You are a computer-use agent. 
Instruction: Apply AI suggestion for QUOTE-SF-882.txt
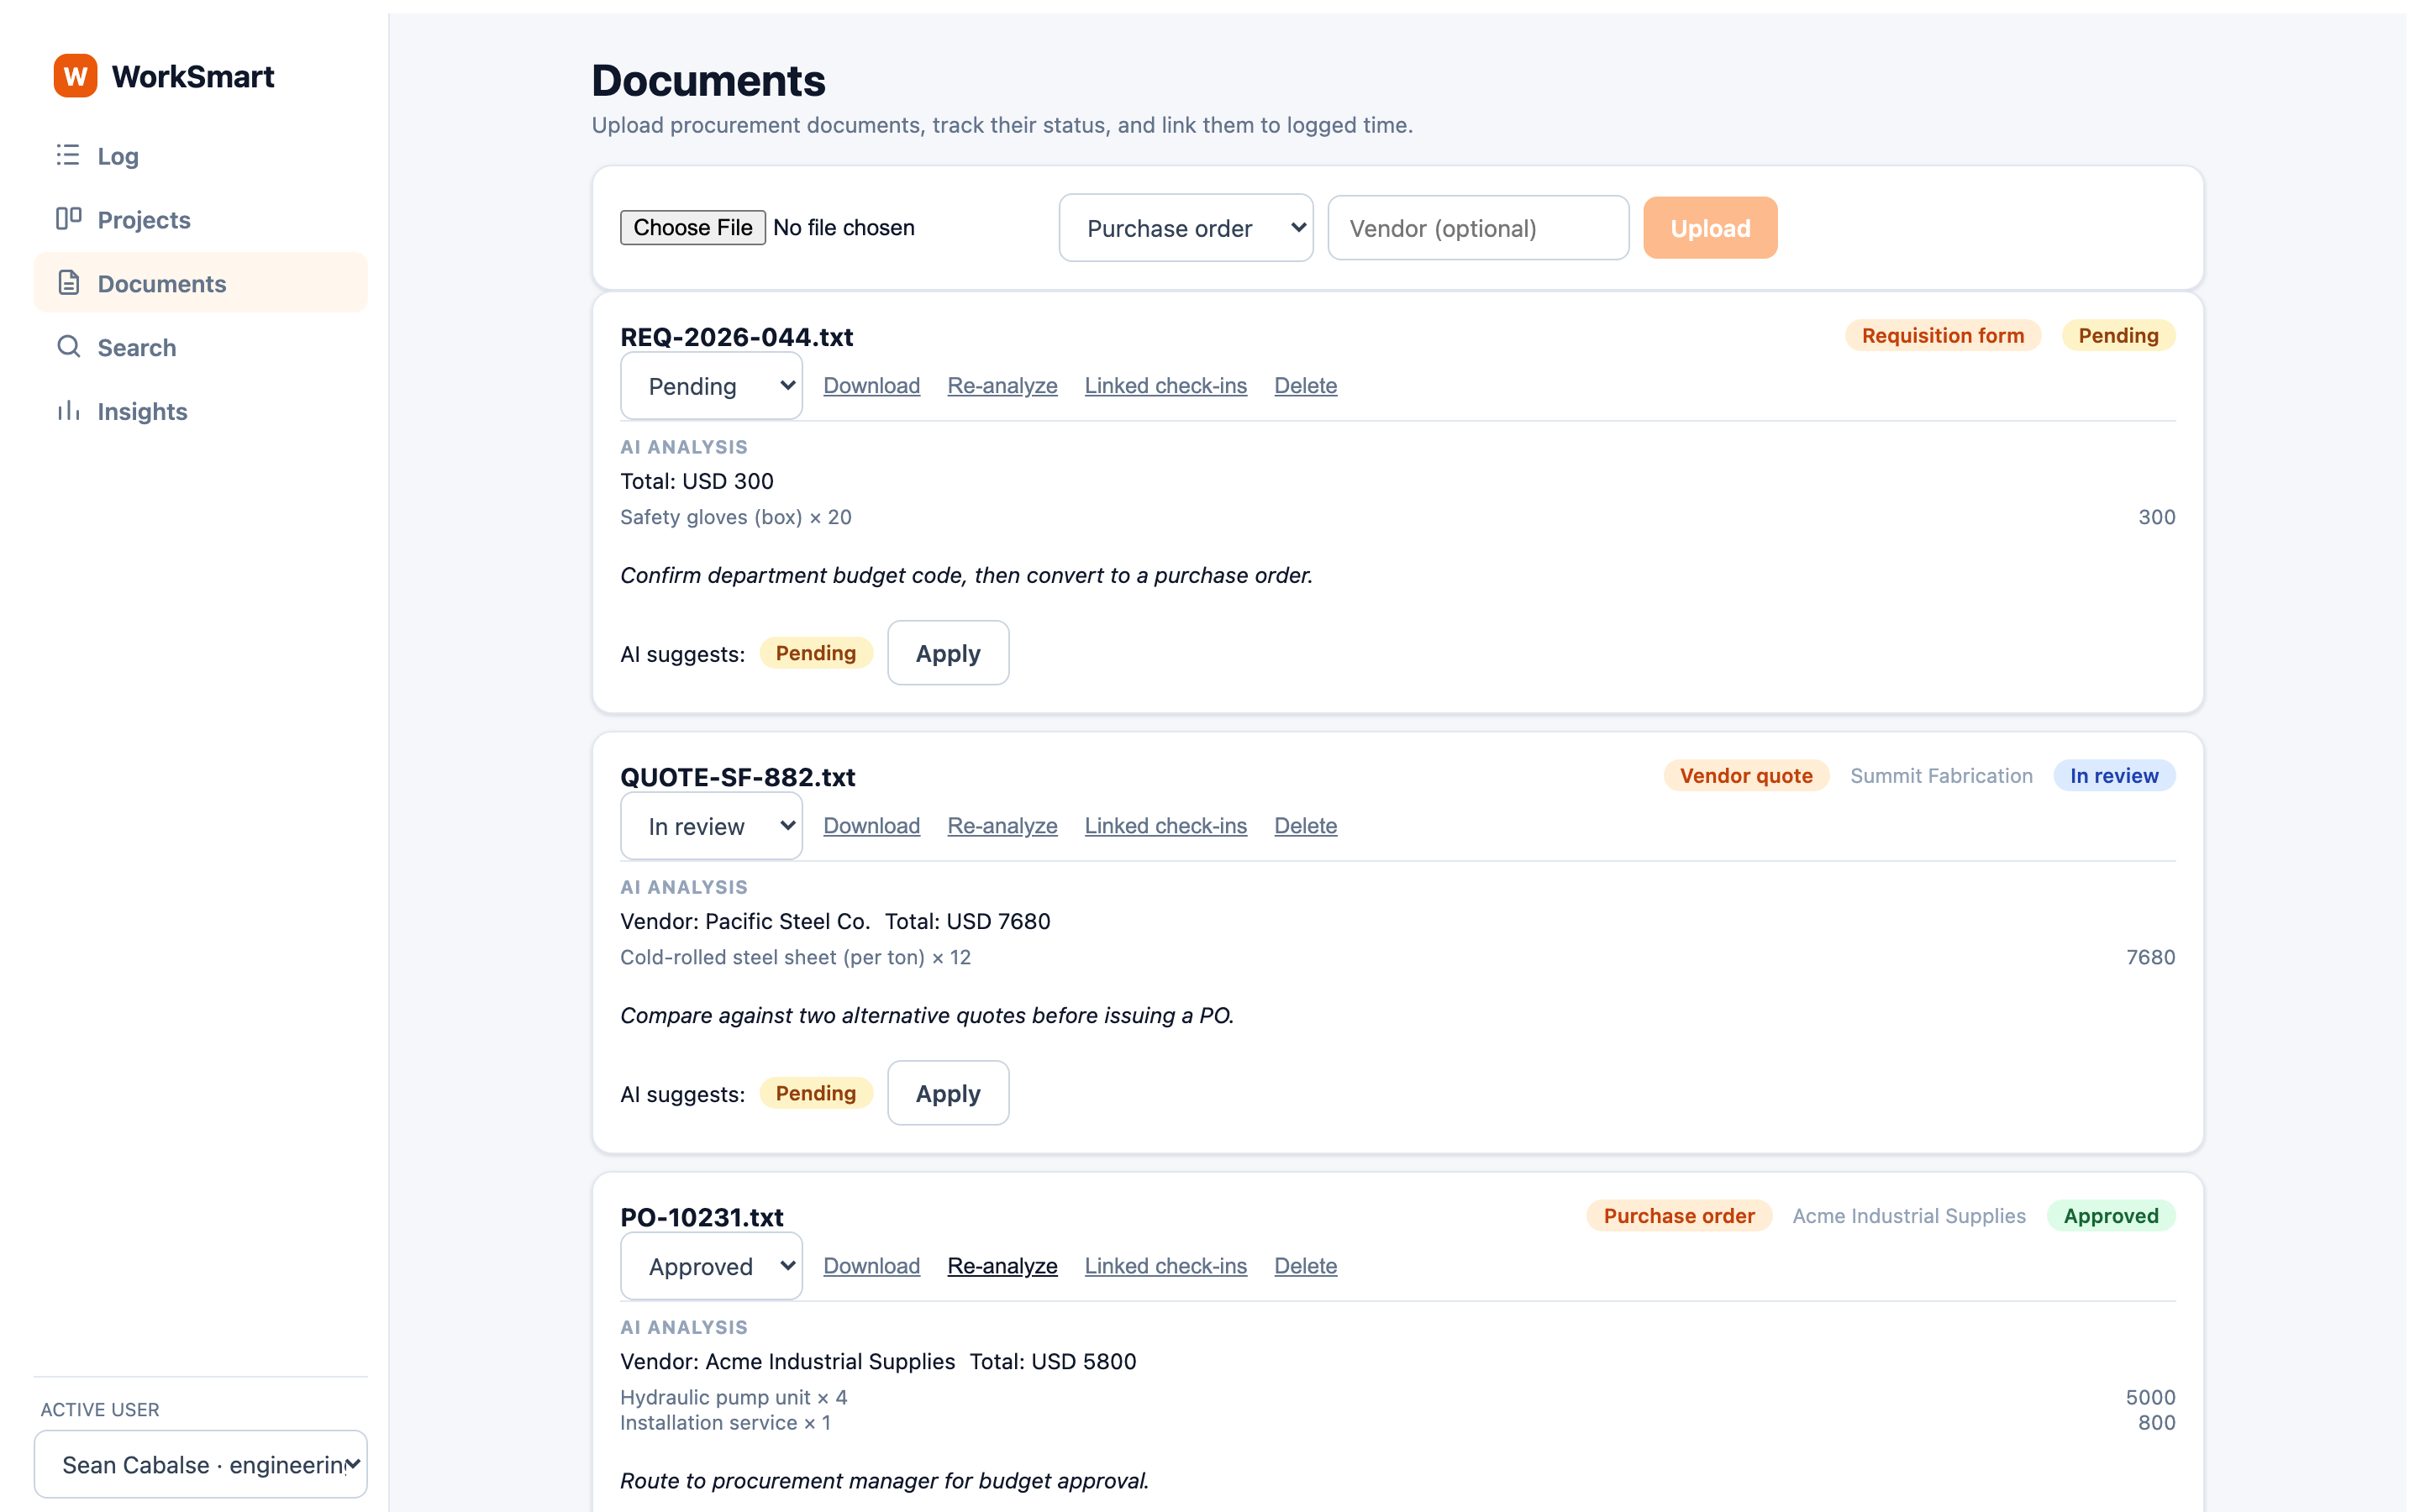point(948,1093)
